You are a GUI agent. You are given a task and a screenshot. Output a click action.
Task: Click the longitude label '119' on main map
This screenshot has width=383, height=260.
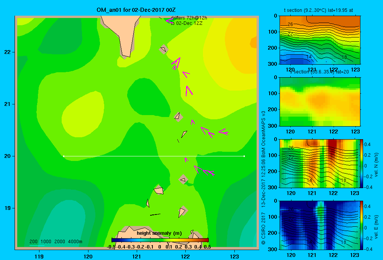click(x=39, y=256)
